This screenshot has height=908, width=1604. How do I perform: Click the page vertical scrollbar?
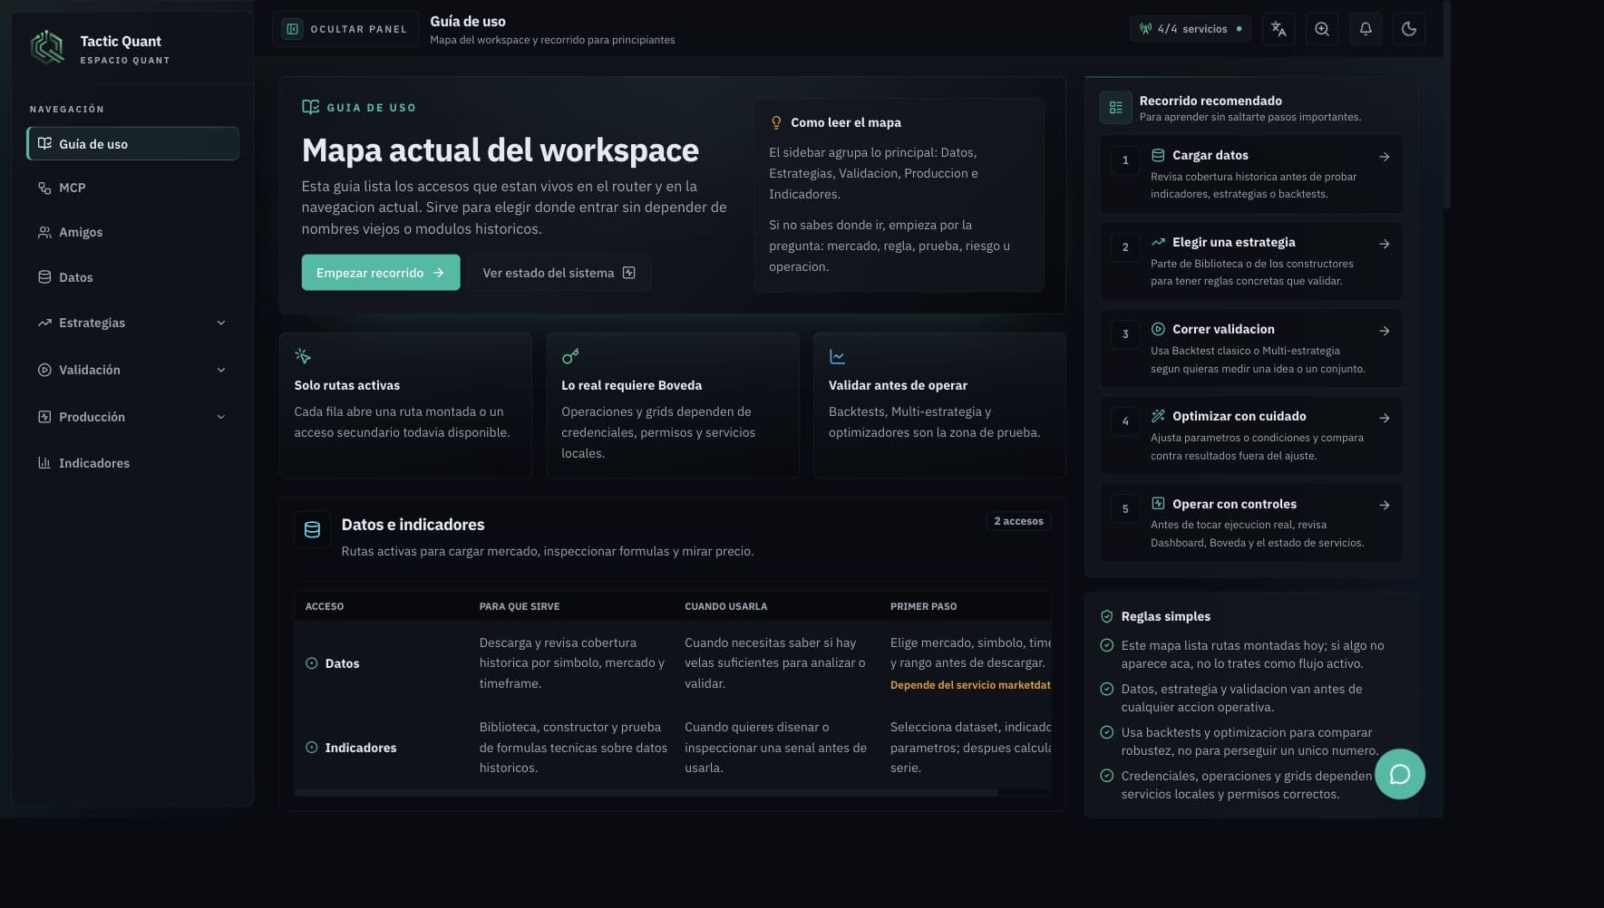tap(1447, 105)
